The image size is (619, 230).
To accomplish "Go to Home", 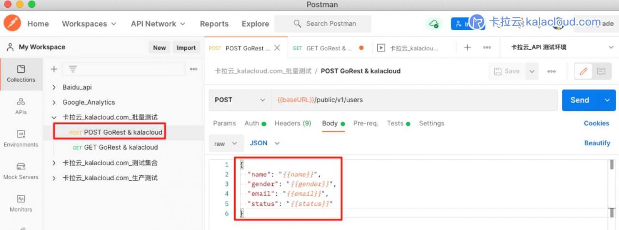I will [x=38, y=24].
